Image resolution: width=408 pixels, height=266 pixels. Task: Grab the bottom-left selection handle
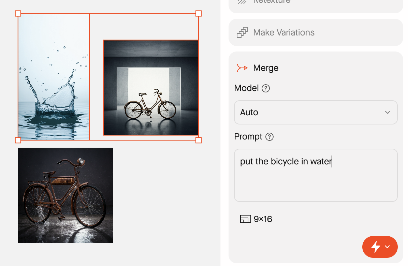point(18,140)
